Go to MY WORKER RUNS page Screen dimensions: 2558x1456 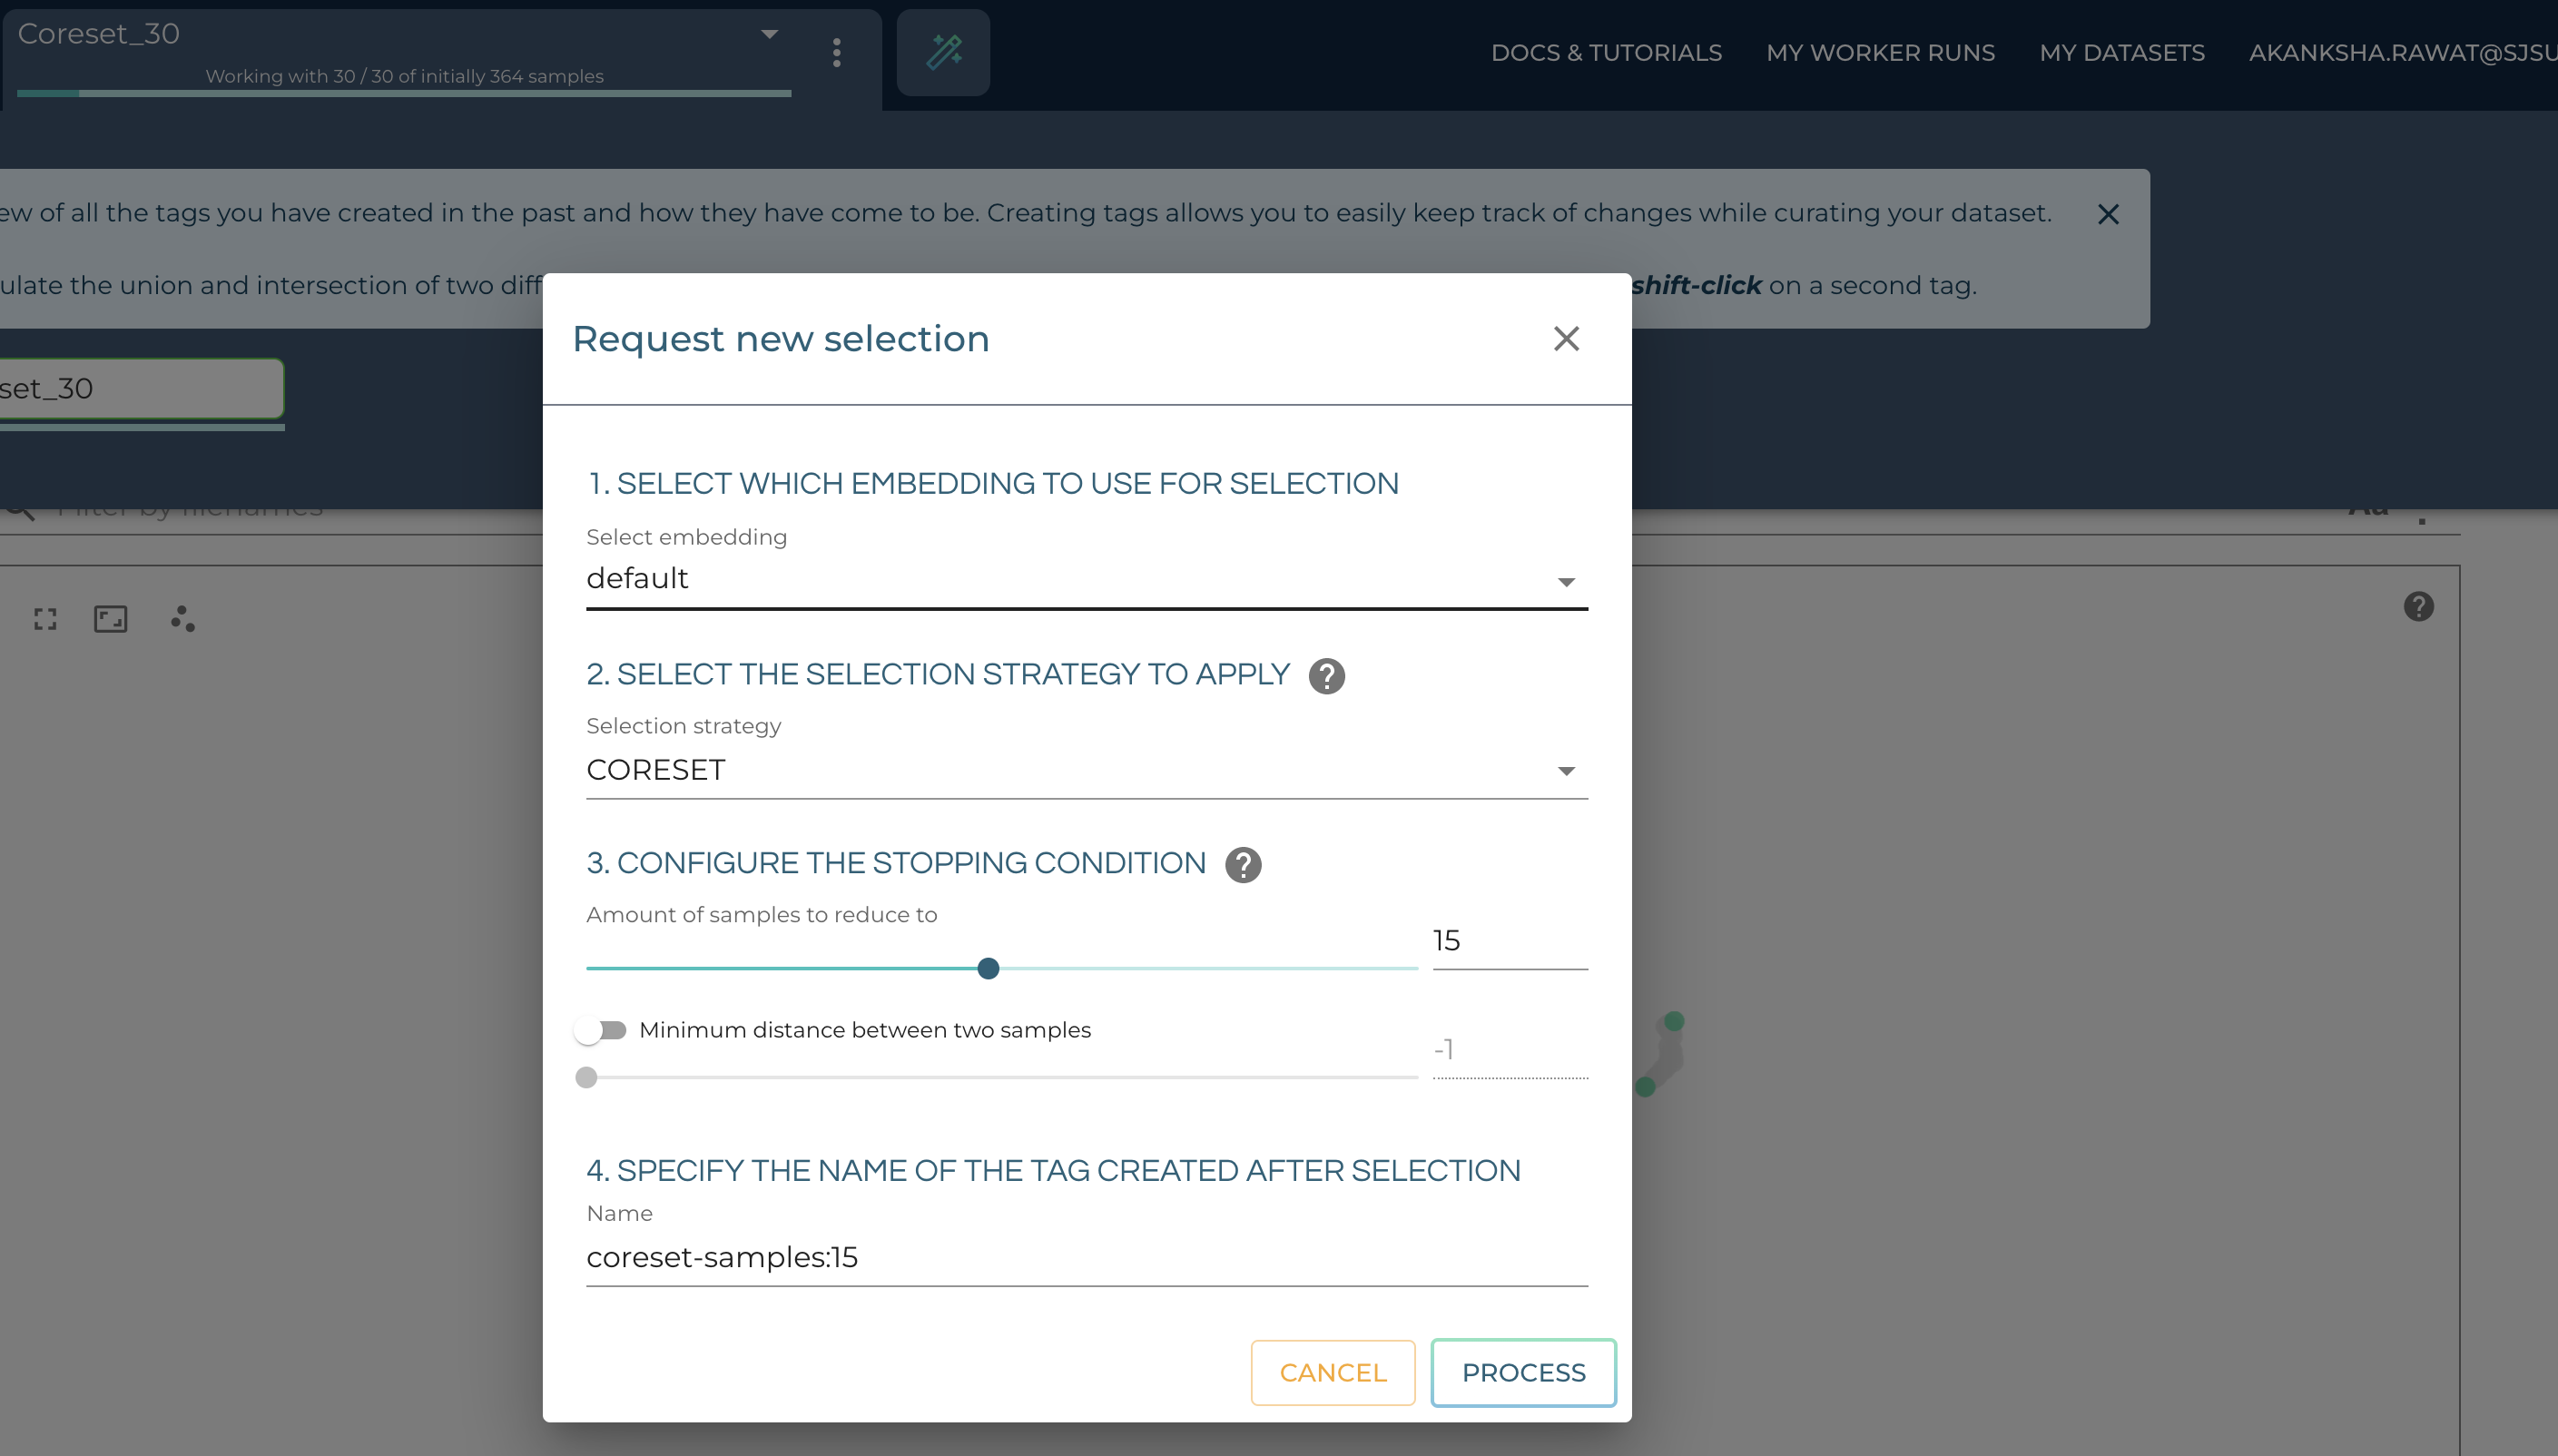(1879, 52)
